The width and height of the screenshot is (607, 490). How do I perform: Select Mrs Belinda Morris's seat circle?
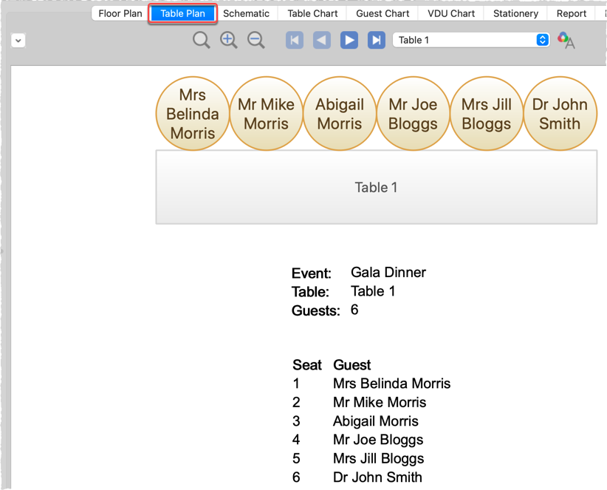pyautogui.click(x=193, y=113)
